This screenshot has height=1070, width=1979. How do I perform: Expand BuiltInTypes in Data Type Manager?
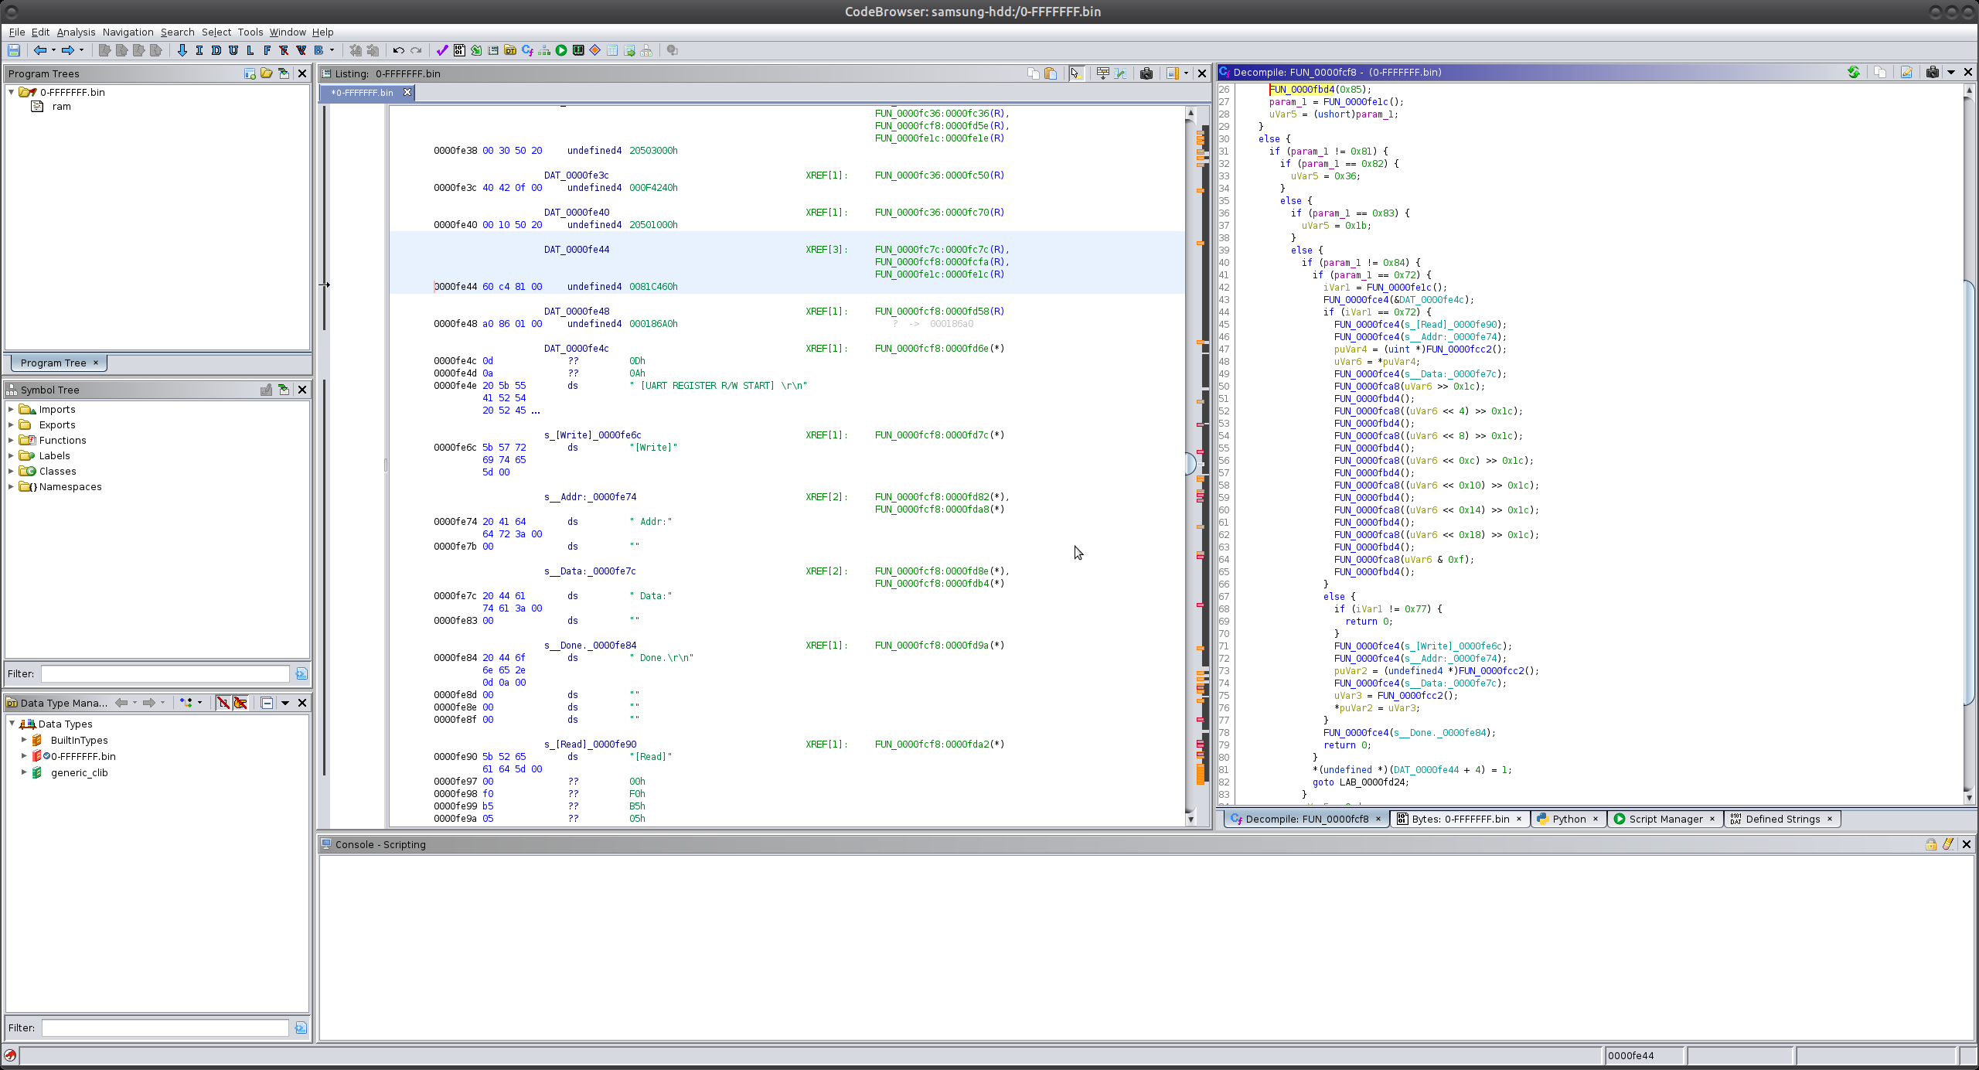point(24,740)
